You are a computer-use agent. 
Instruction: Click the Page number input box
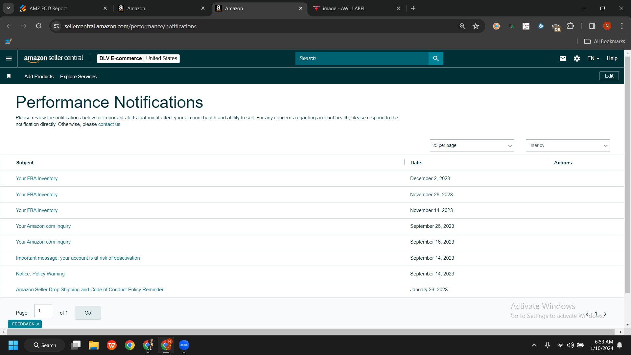(x=43, y=311)
